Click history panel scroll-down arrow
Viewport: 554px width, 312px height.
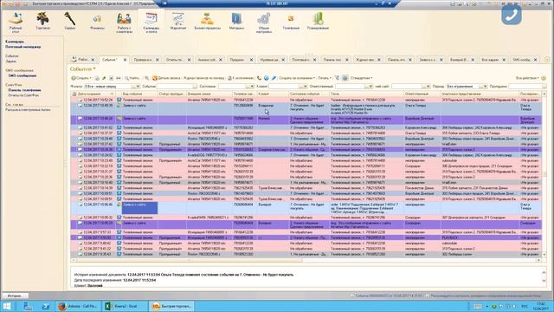click(x=544, y=281)
